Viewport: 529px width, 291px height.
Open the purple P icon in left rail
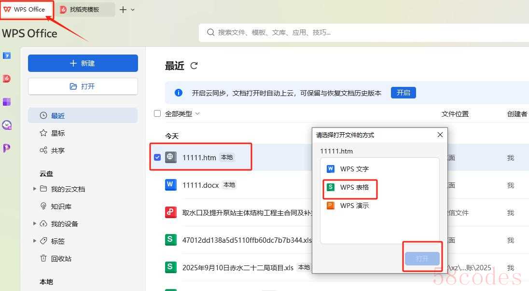pos(7,148)
